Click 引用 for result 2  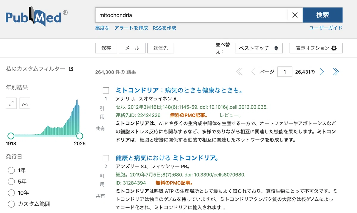coord(102,180)
